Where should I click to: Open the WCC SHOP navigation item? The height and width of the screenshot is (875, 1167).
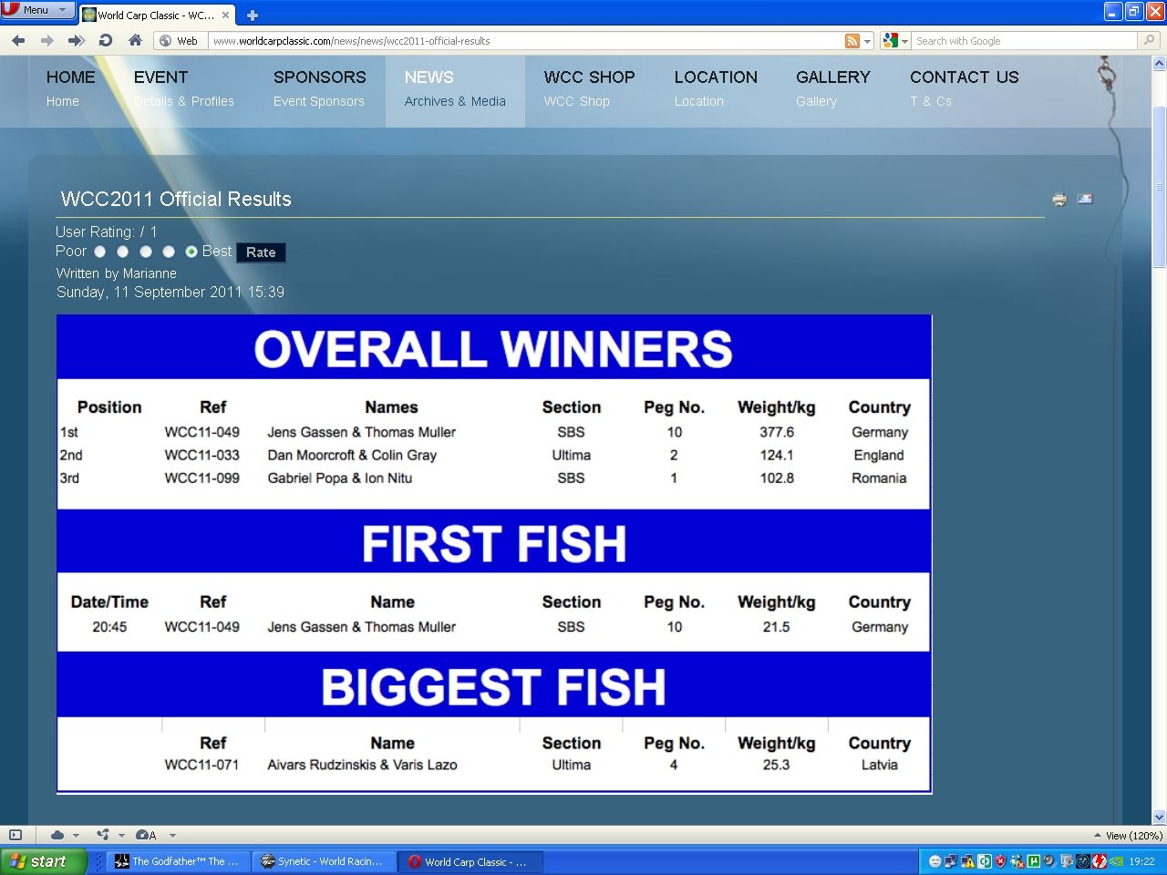pyautogui.click(x=589, y=77)
